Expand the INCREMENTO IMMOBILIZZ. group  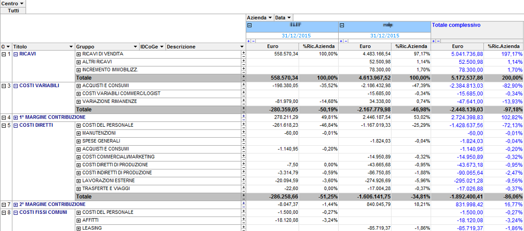click(79, 70)
